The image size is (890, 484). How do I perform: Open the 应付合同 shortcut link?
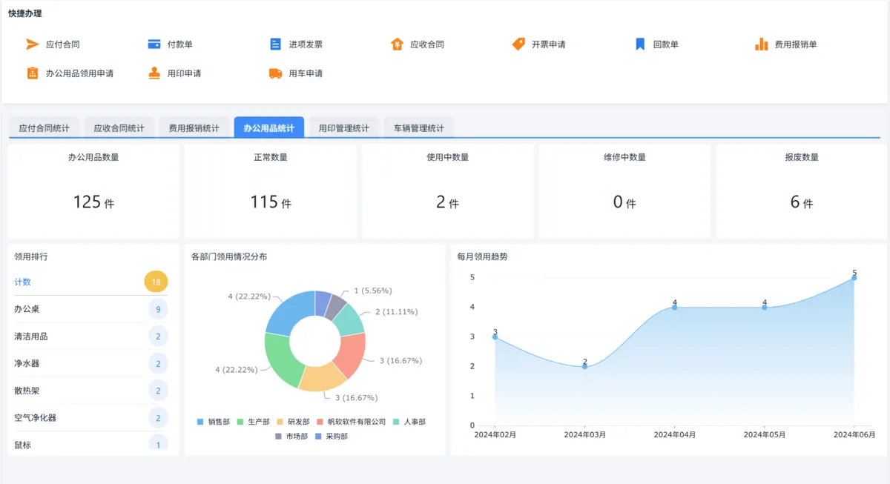pyautogui.click(x=63, y=44)
